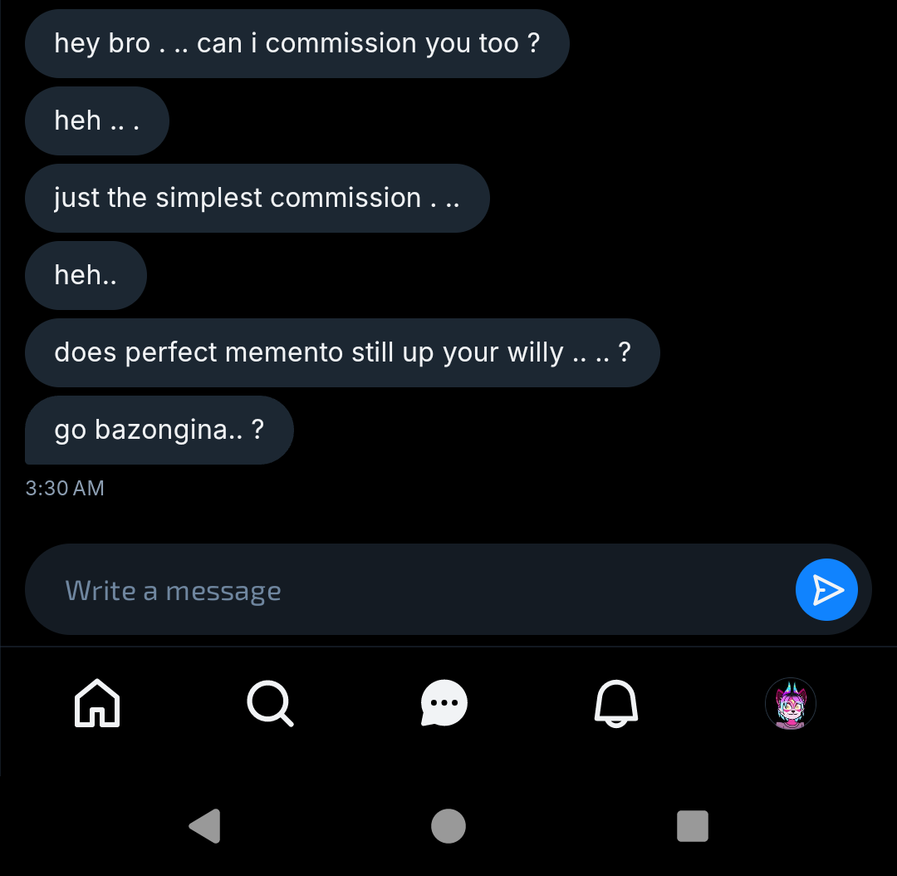Screen dimensions: 897x876
Task: Open profile via the avatar icon
Action: tap(790, 704)
